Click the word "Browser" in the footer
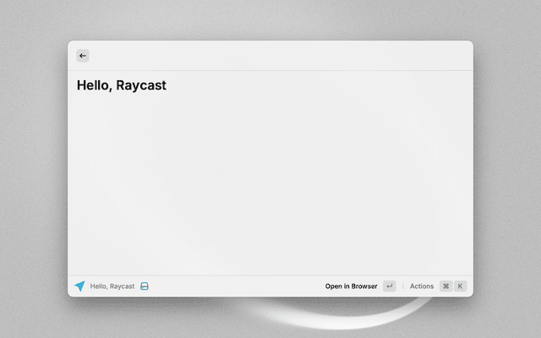Image resolution: width=541 pixels, height=338 pixels. [363, 286]
